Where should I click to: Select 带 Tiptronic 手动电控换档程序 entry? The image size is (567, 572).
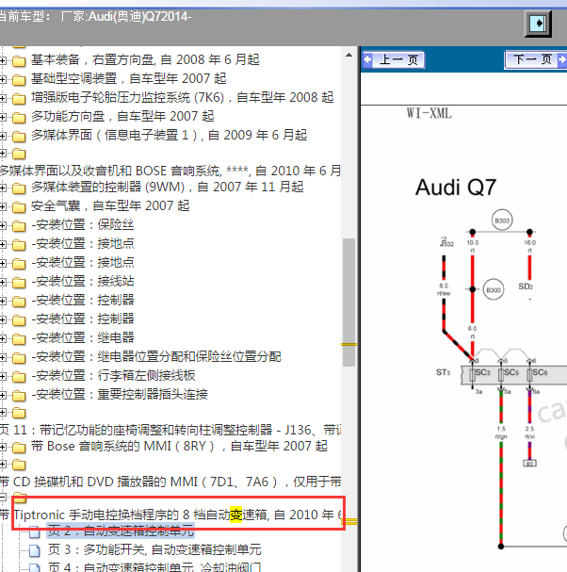click(170, 515)
